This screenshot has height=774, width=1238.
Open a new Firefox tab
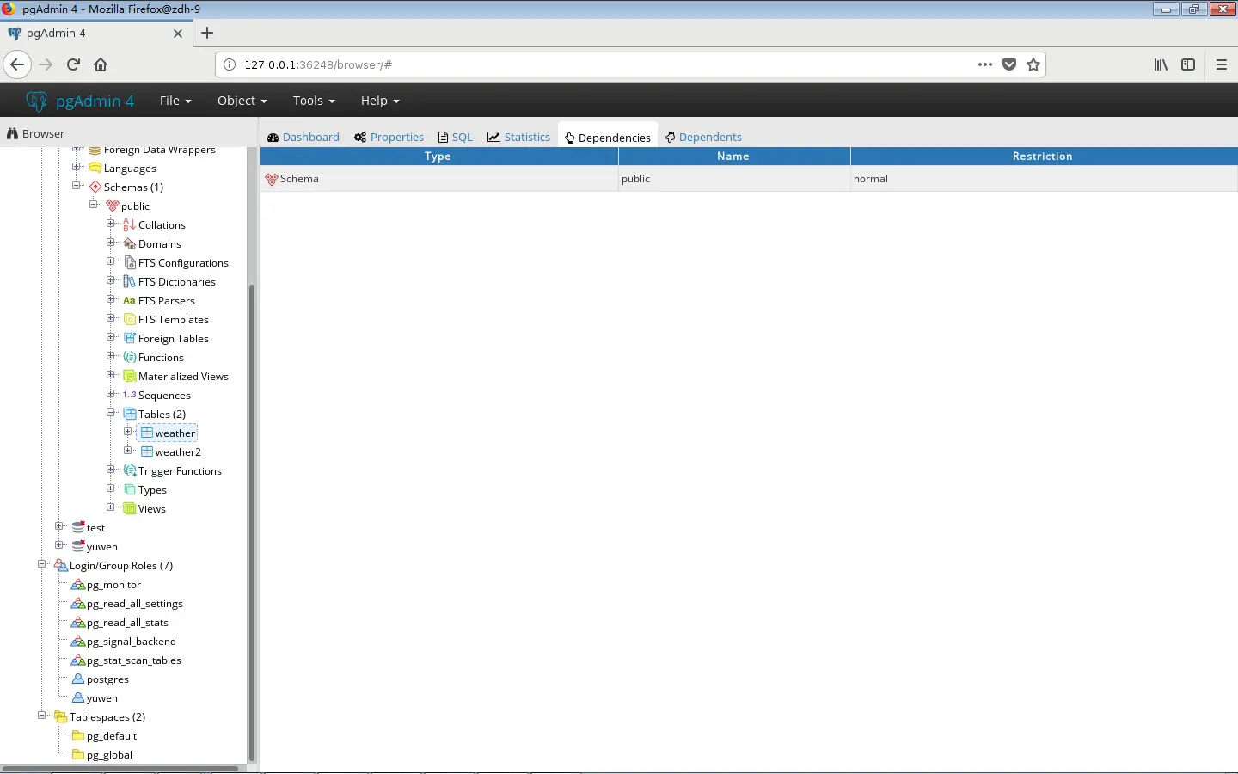(x=207, y=33)
